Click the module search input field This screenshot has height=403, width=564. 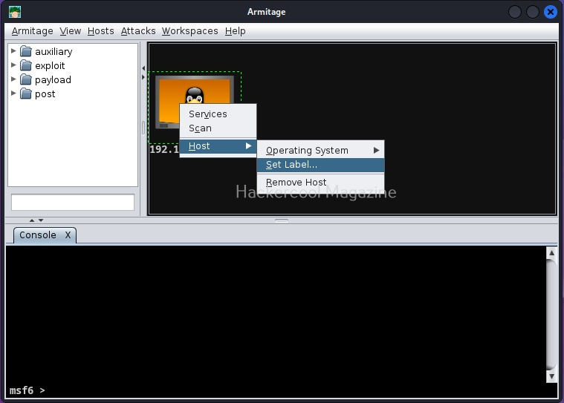pyautogui.click(x=73, y=202)
